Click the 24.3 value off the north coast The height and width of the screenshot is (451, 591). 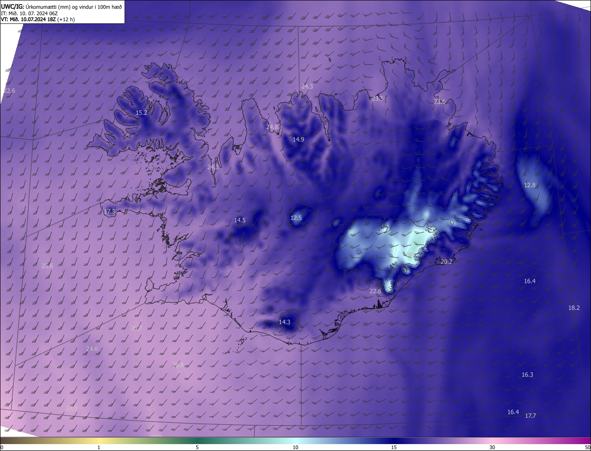[x=307, y=86]
